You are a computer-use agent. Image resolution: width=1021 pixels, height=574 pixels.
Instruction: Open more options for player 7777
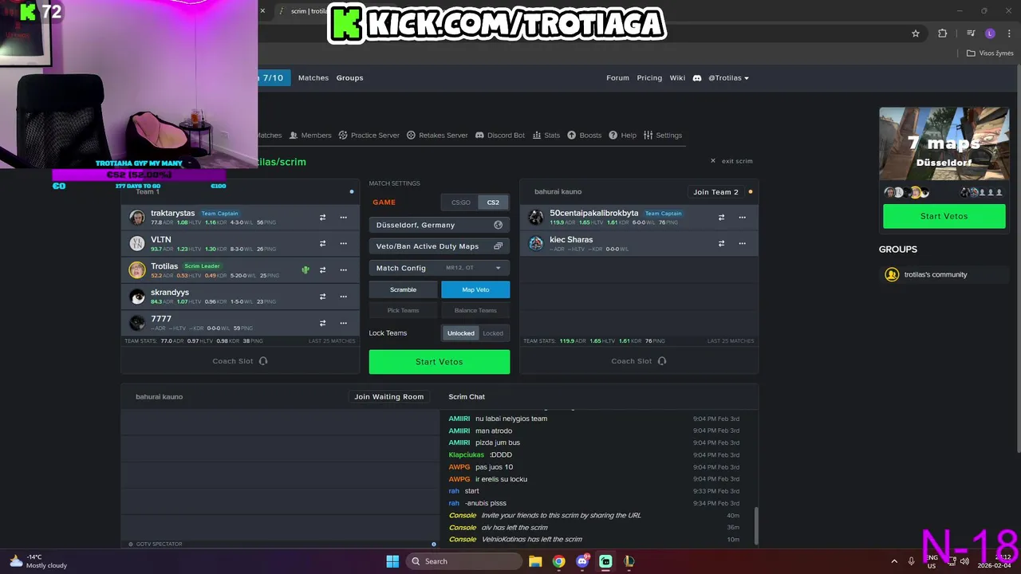tap(343, 323)
